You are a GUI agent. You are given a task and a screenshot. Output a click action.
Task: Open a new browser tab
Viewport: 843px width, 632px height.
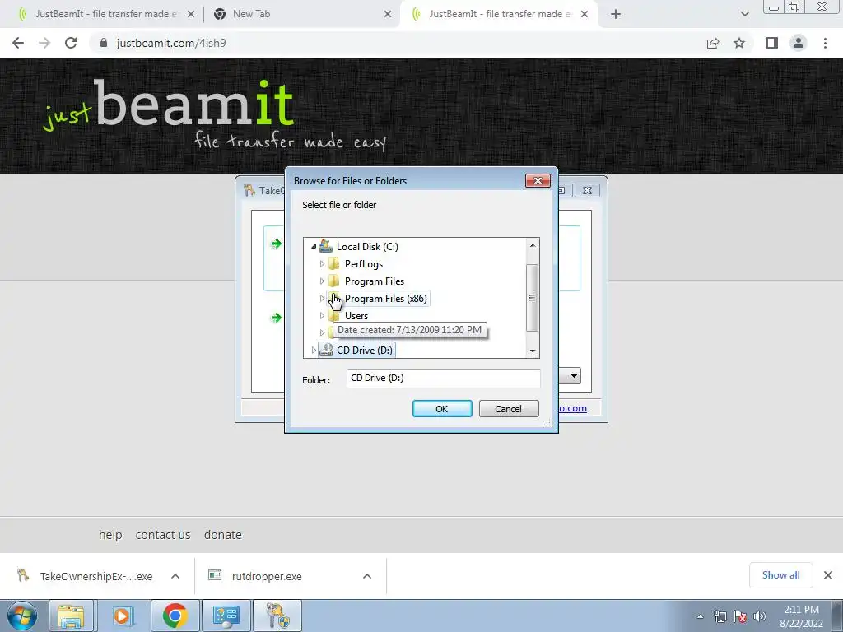(x=616, y=14)
